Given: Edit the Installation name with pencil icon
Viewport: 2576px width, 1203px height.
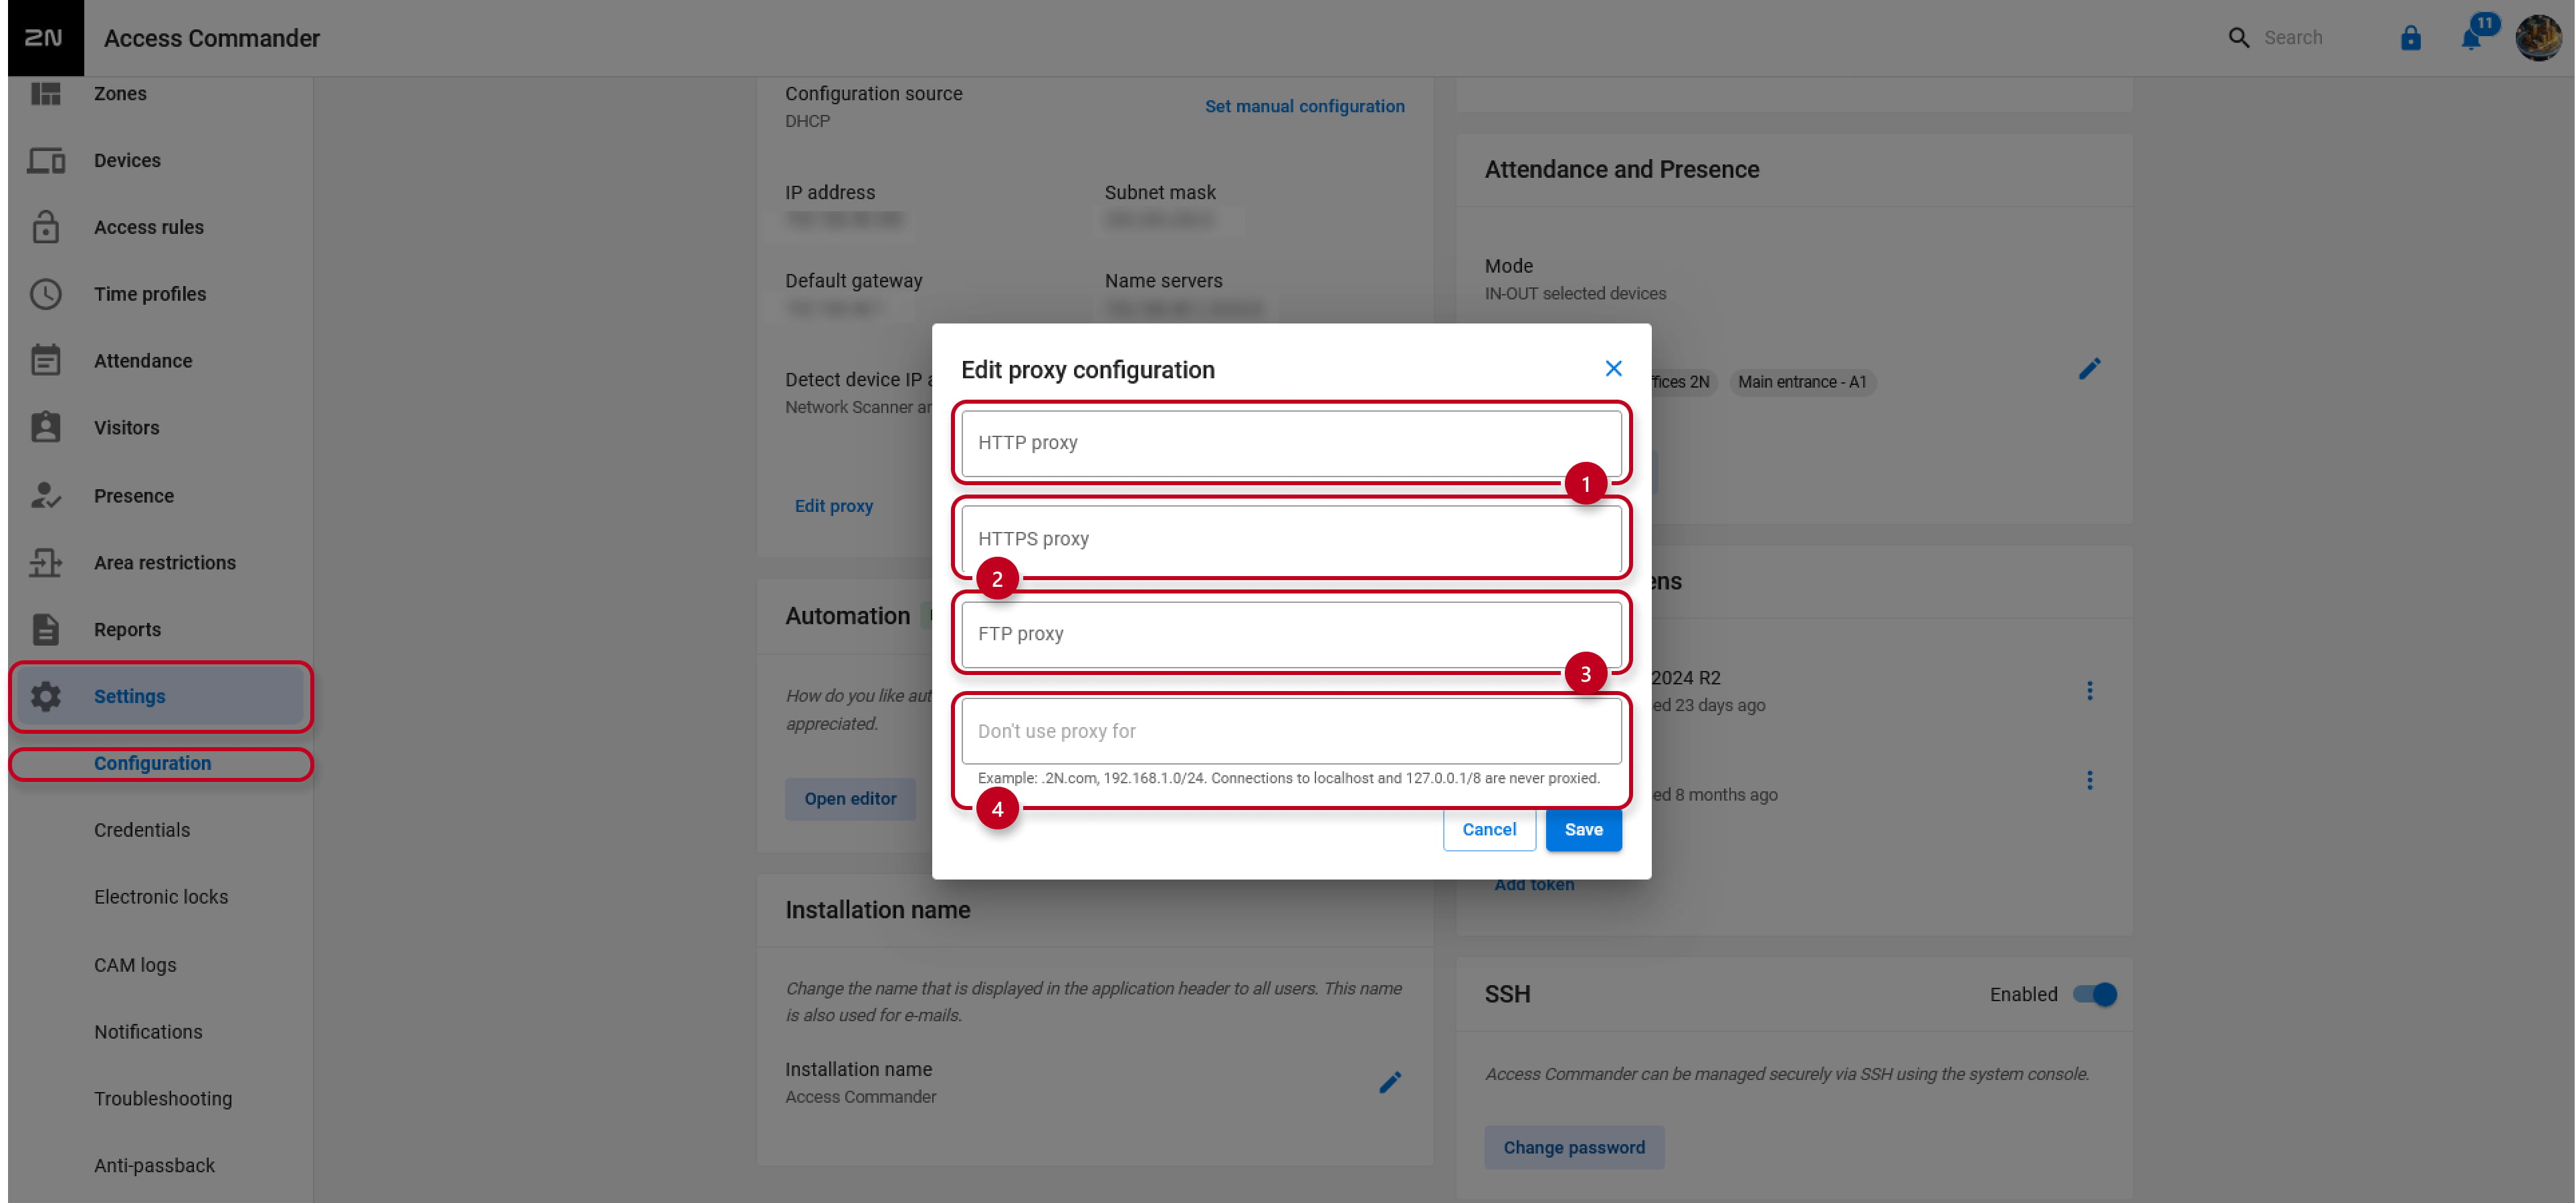Looking at the screenshot, I should 1390,1082.
